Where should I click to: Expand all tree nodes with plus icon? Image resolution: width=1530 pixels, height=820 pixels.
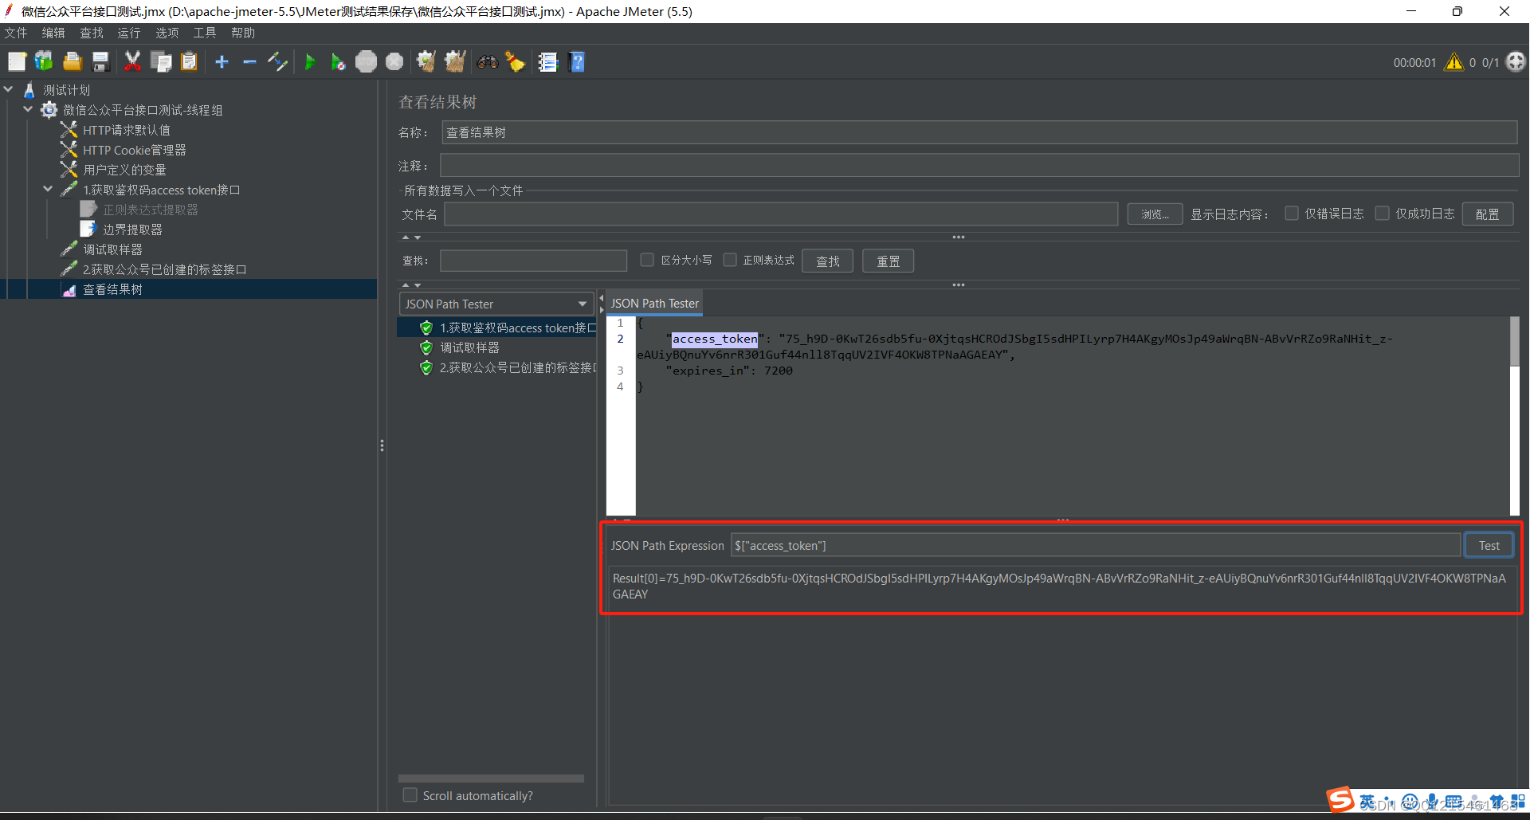[222, 61]
